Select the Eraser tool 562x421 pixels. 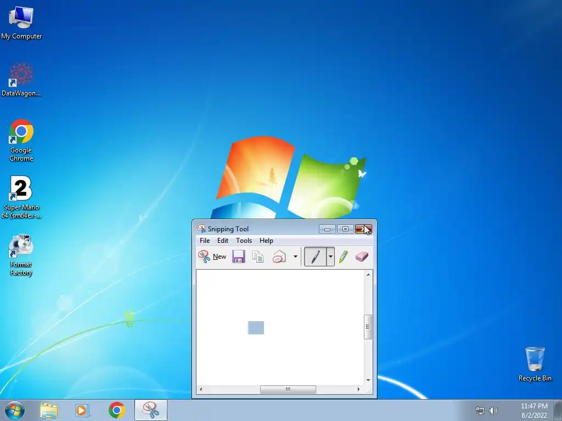(362, 257)
